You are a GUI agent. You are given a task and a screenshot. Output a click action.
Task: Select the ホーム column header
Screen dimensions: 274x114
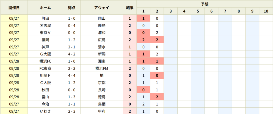click(45, 8)
